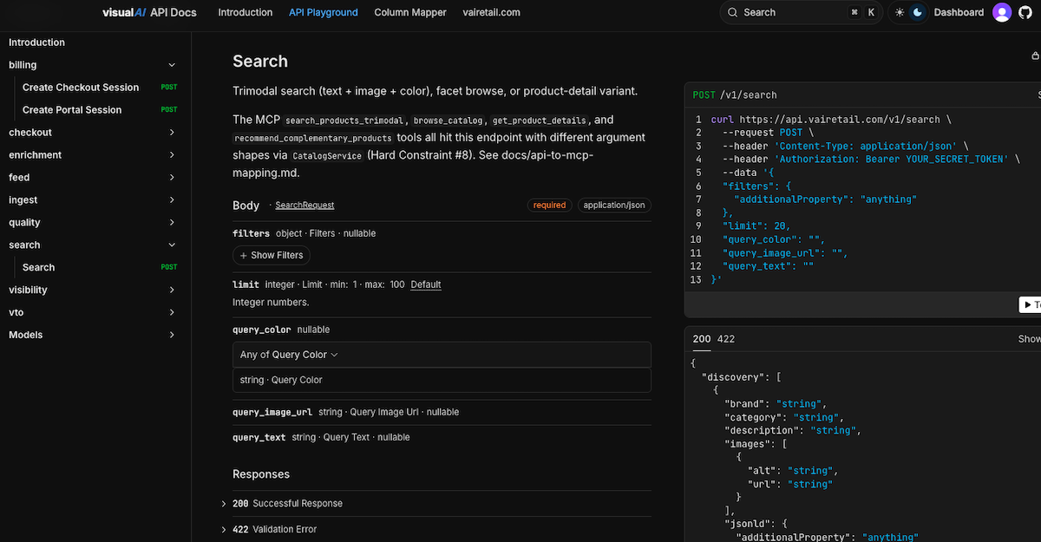The image size is (1041, 542).
Task: Click plus icon on Show Filters
Action: [x=243, y=255]
